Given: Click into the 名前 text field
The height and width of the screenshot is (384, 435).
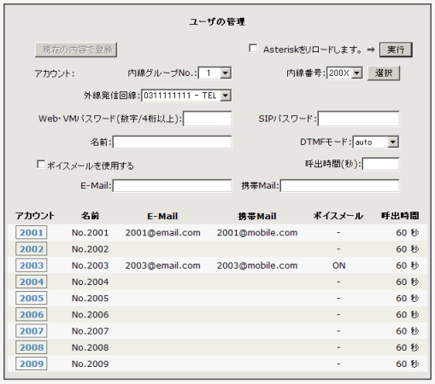Looking at the screenshot, I should [172, 142].
